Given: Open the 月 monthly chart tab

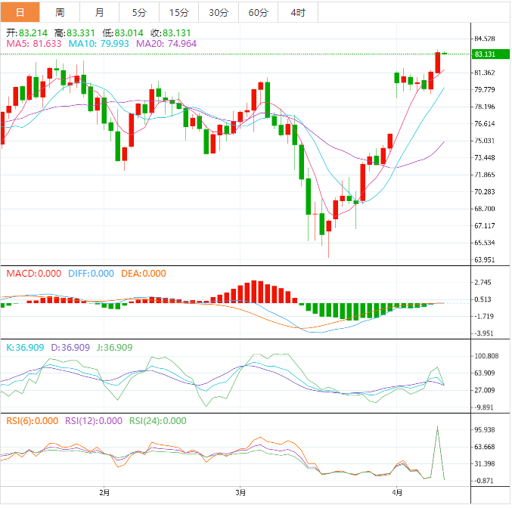Looking at the screenshot, I should [100, 12].
